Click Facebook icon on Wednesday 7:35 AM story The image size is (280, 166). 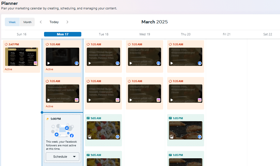[x=158, y=63]
